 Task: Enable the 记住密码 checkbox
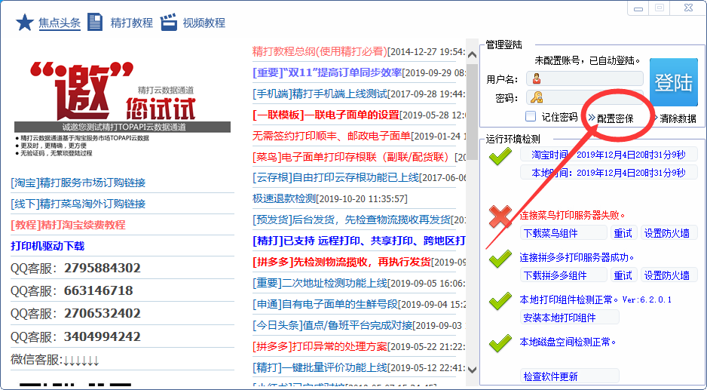[x=531, y=117]
